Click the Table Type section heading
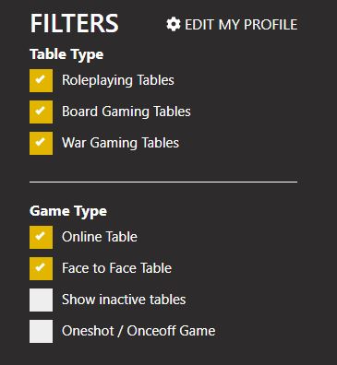The width and height of the screenshot is (337, 365). (x=66, y=54)
